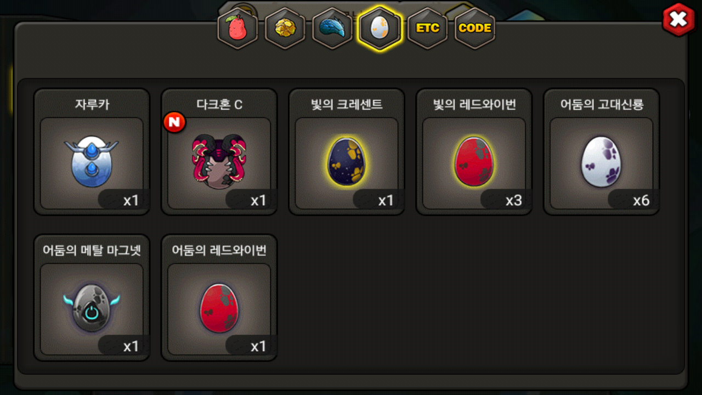702x395 pixels.
Task: Switch to the CODE tab
Action: [475, 28]
